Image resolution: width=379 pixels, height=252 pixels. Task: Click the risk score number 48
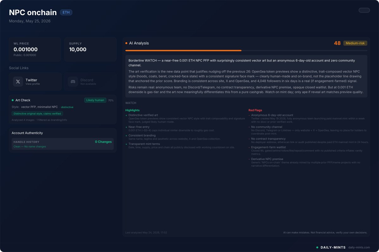click(337, 43)
